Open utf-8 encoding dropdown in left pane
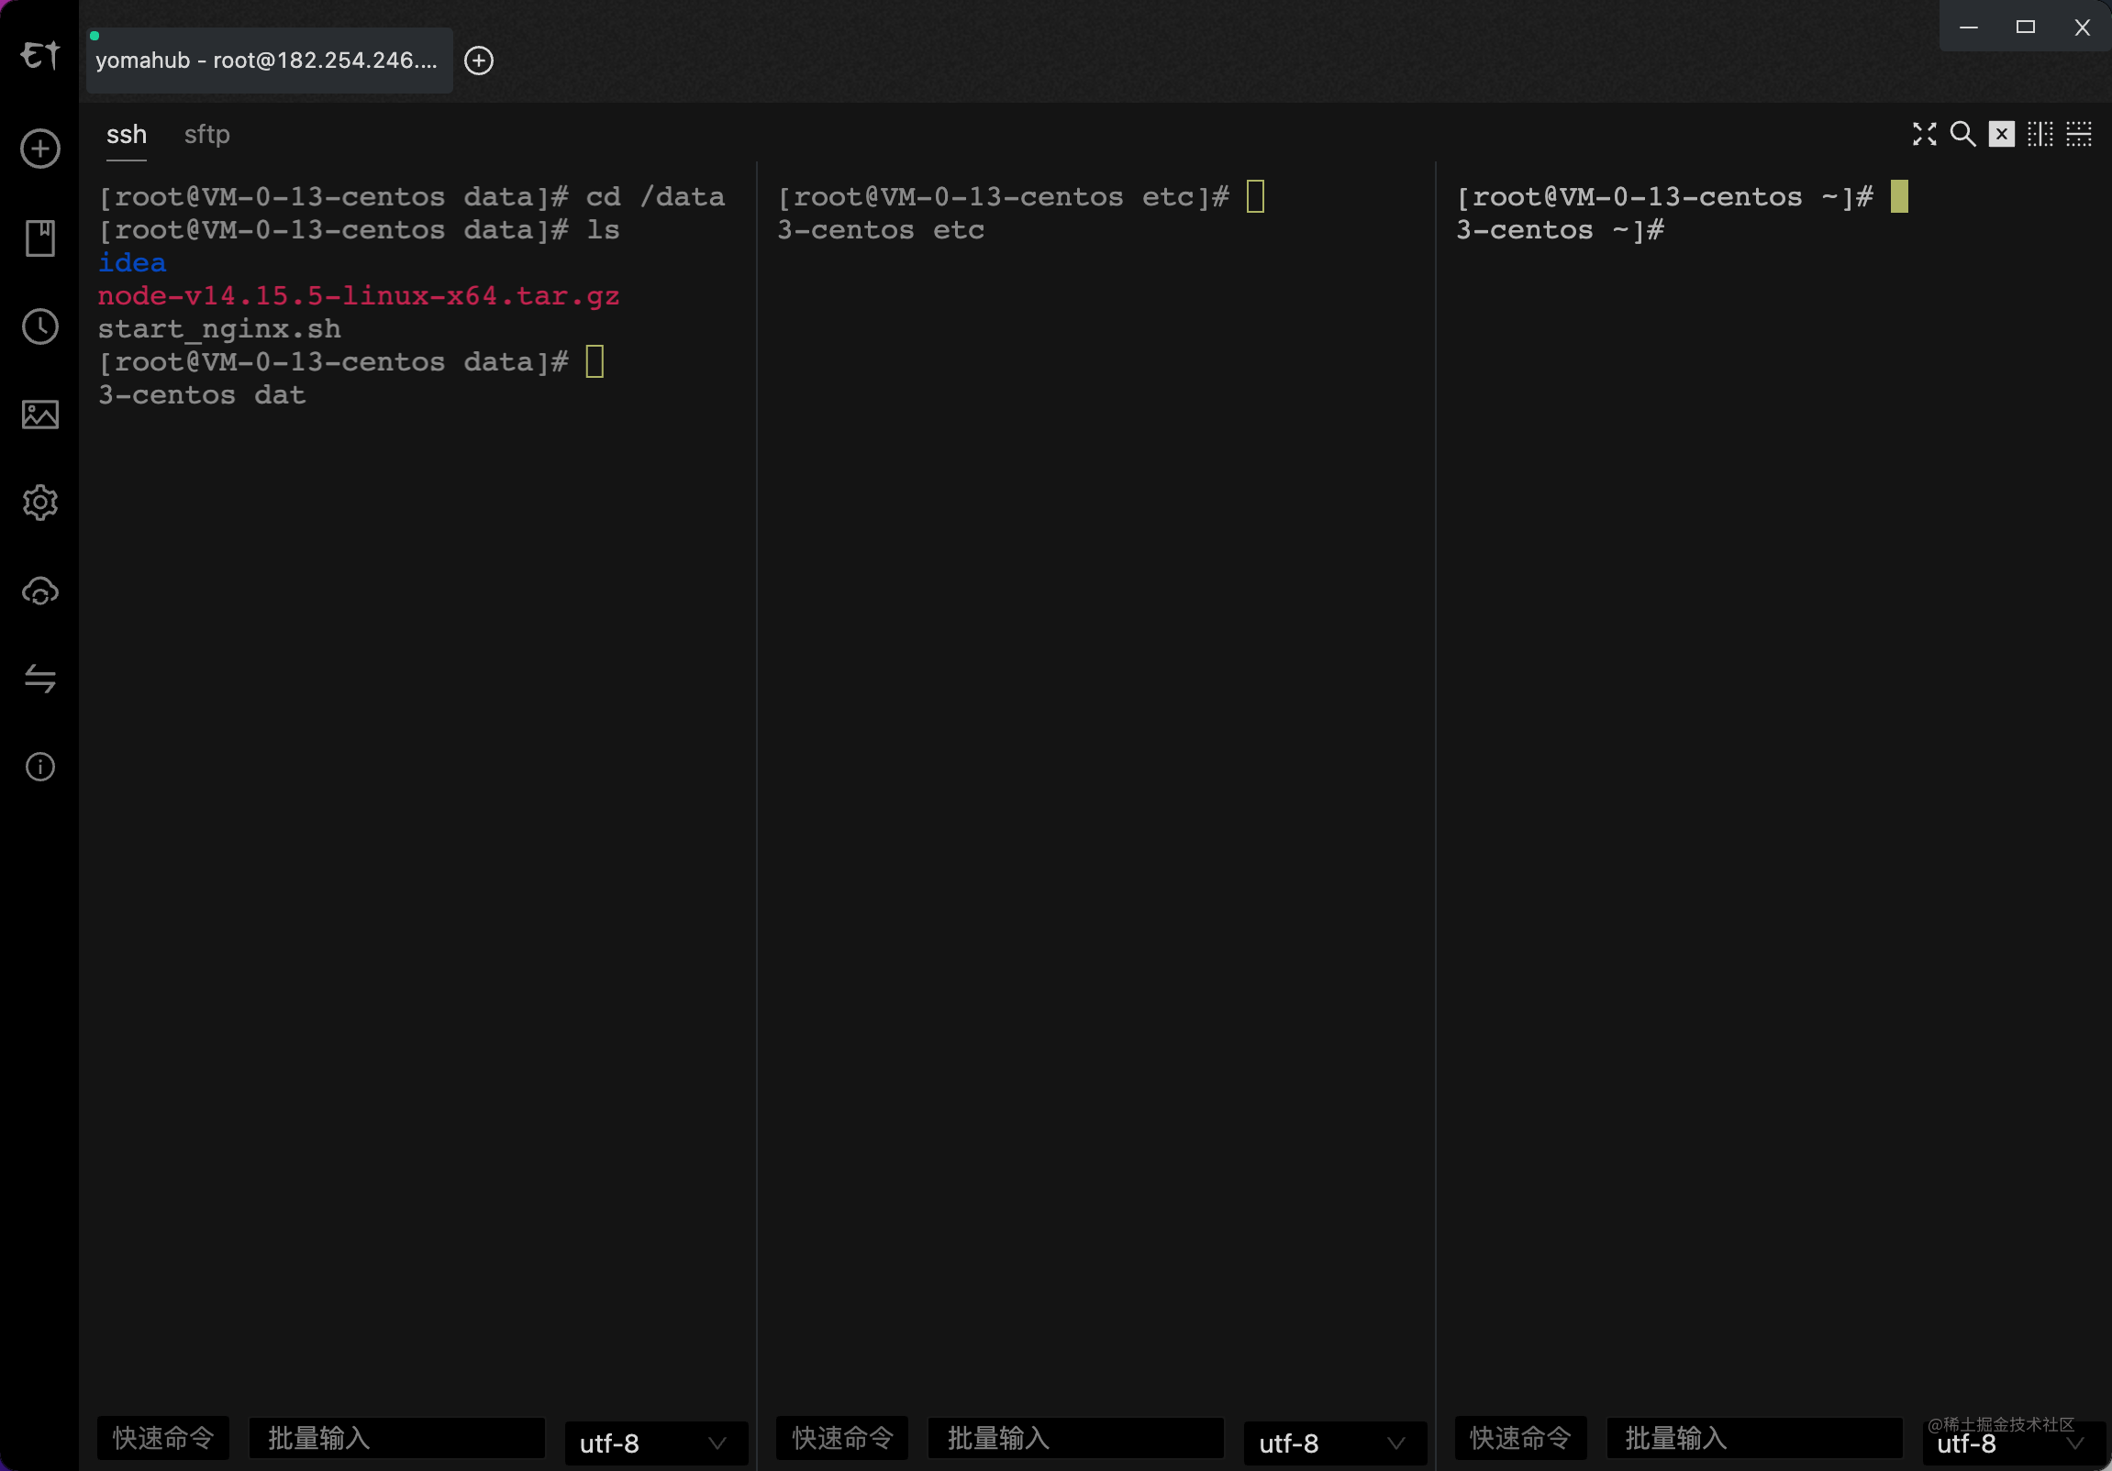Image resolution: width=2112 pixels, height=1471 pixels. tap(656, 1443)
